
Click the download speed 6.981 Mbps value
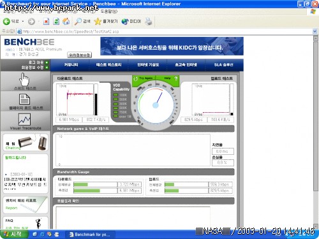coord(69,120)
